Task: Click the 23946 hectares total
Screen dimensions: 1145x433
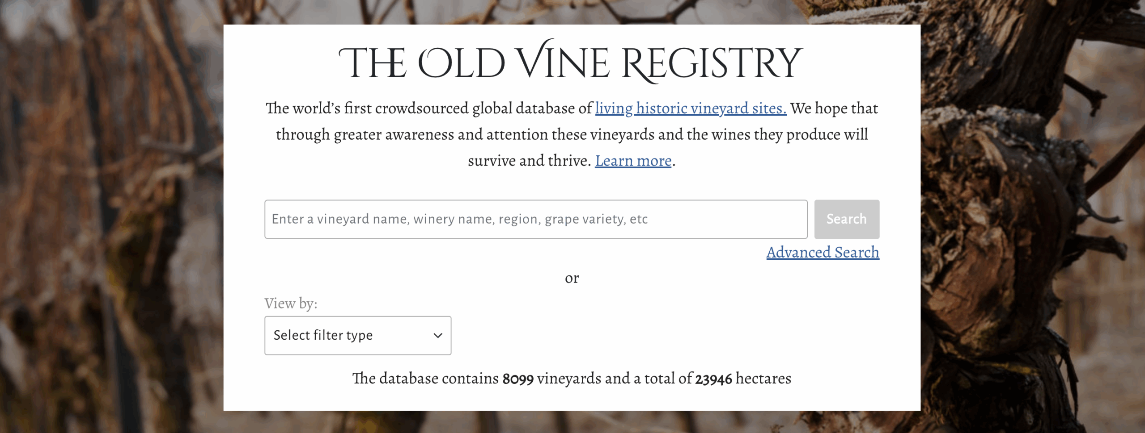Action: (713, 379)
